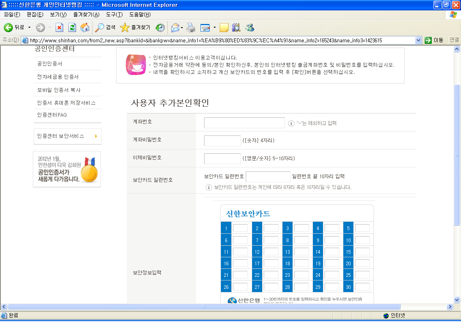This screenshot has width=461, height=324.
Task: Open Mail button dropdown arrow
Action: (x=182, y=28)
